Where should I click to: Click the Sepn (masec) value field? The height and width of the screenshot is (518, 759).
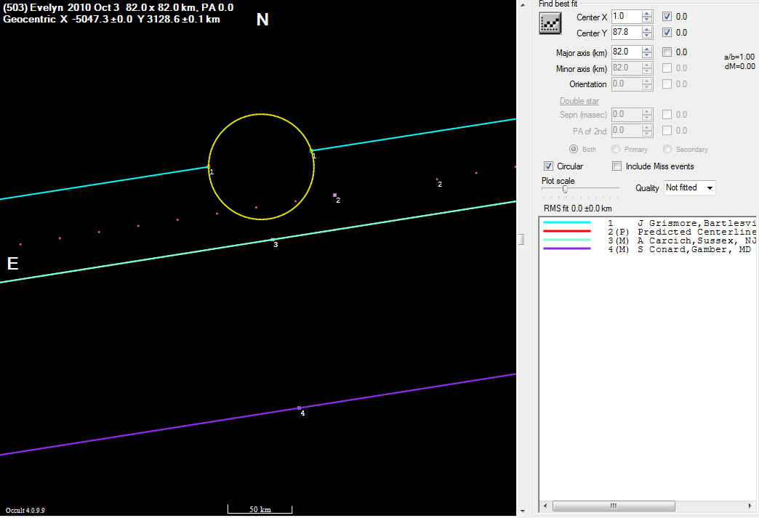tap(627, 114)
